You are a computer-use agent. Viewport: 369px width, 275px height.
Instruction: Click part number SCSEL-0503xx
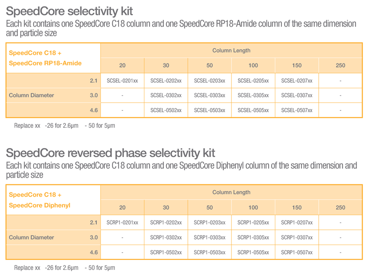(x=209, y=110)
